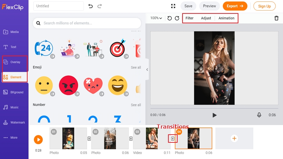Delete selected item with trash icon

[276, 18]
